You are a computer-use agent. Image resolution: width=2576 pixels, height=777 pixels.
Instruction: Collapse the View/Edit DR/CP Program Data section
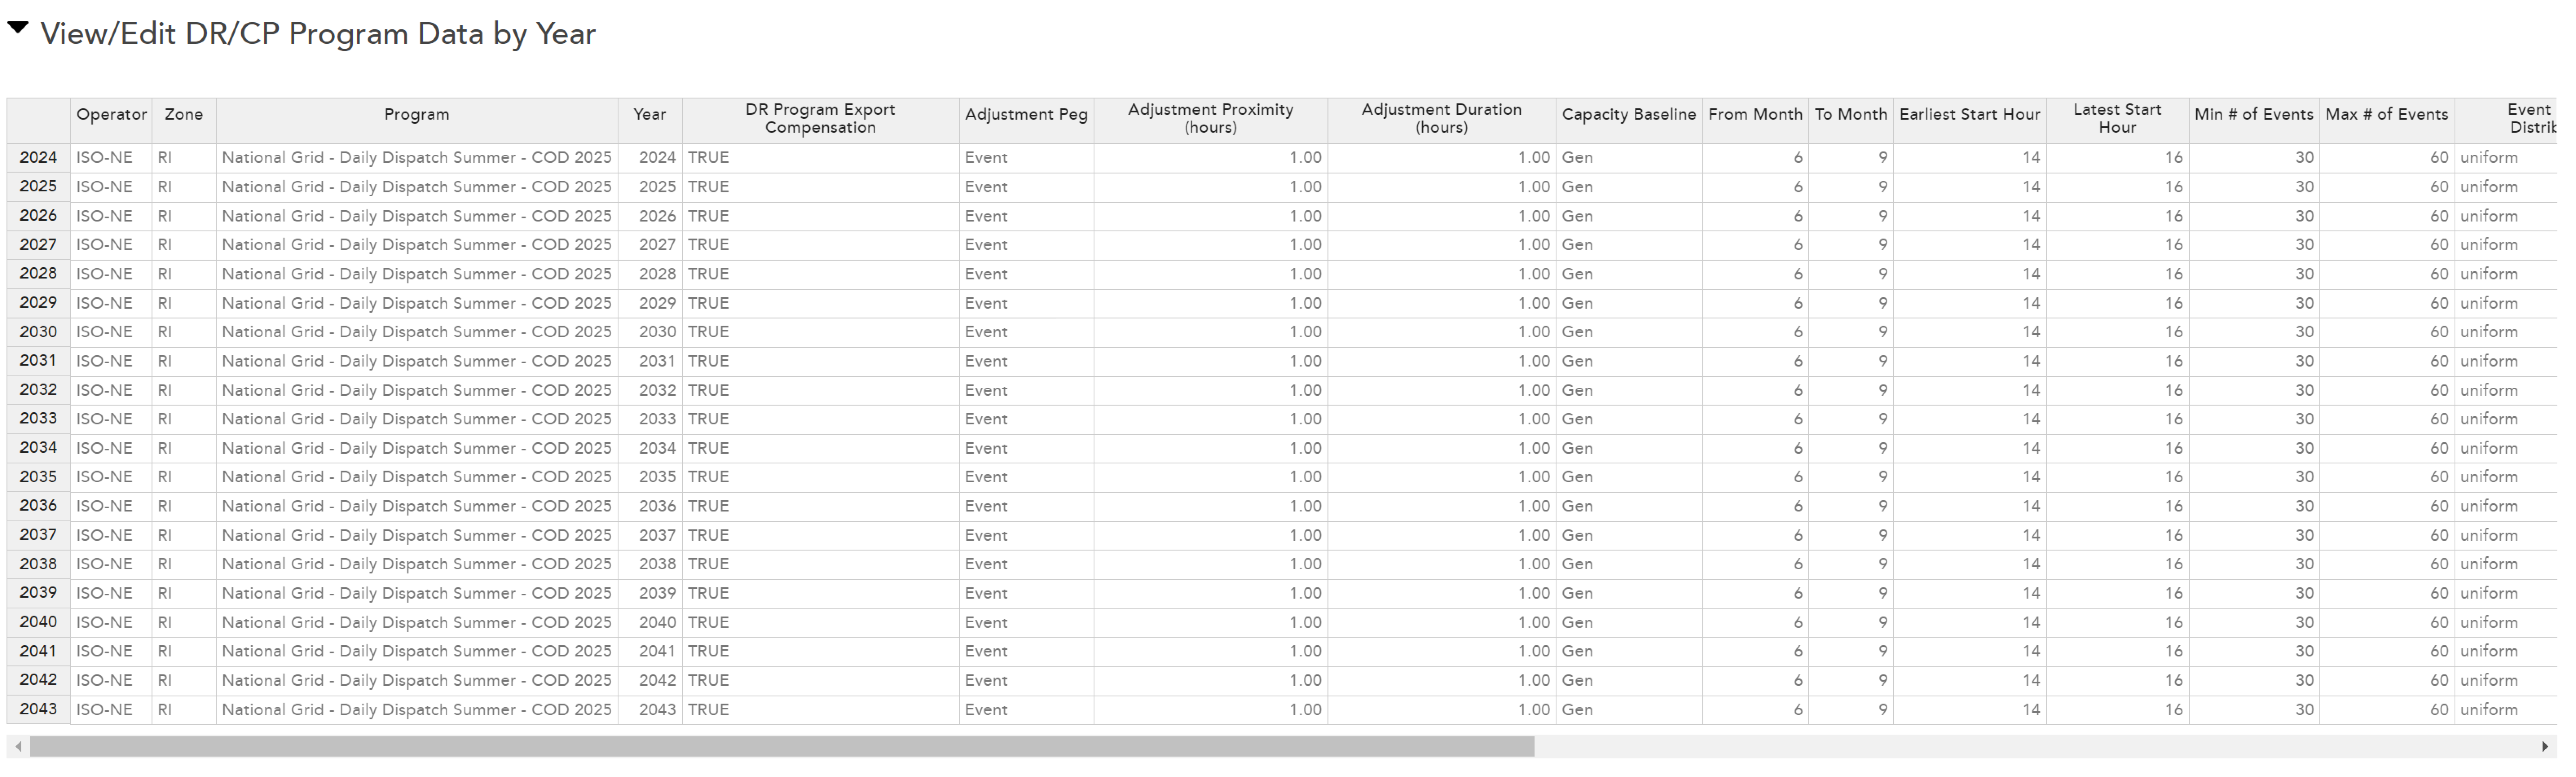click(18, 28)
